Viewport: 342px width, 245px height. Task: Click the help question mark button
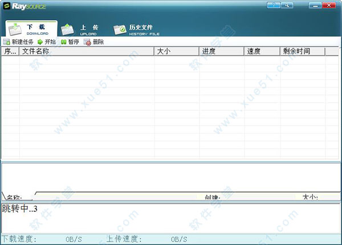[x=274, y=5]
